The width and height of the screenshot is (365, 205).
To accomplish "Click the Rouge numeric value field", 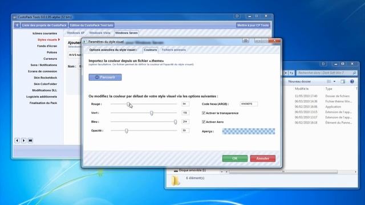I will point(185,104).
